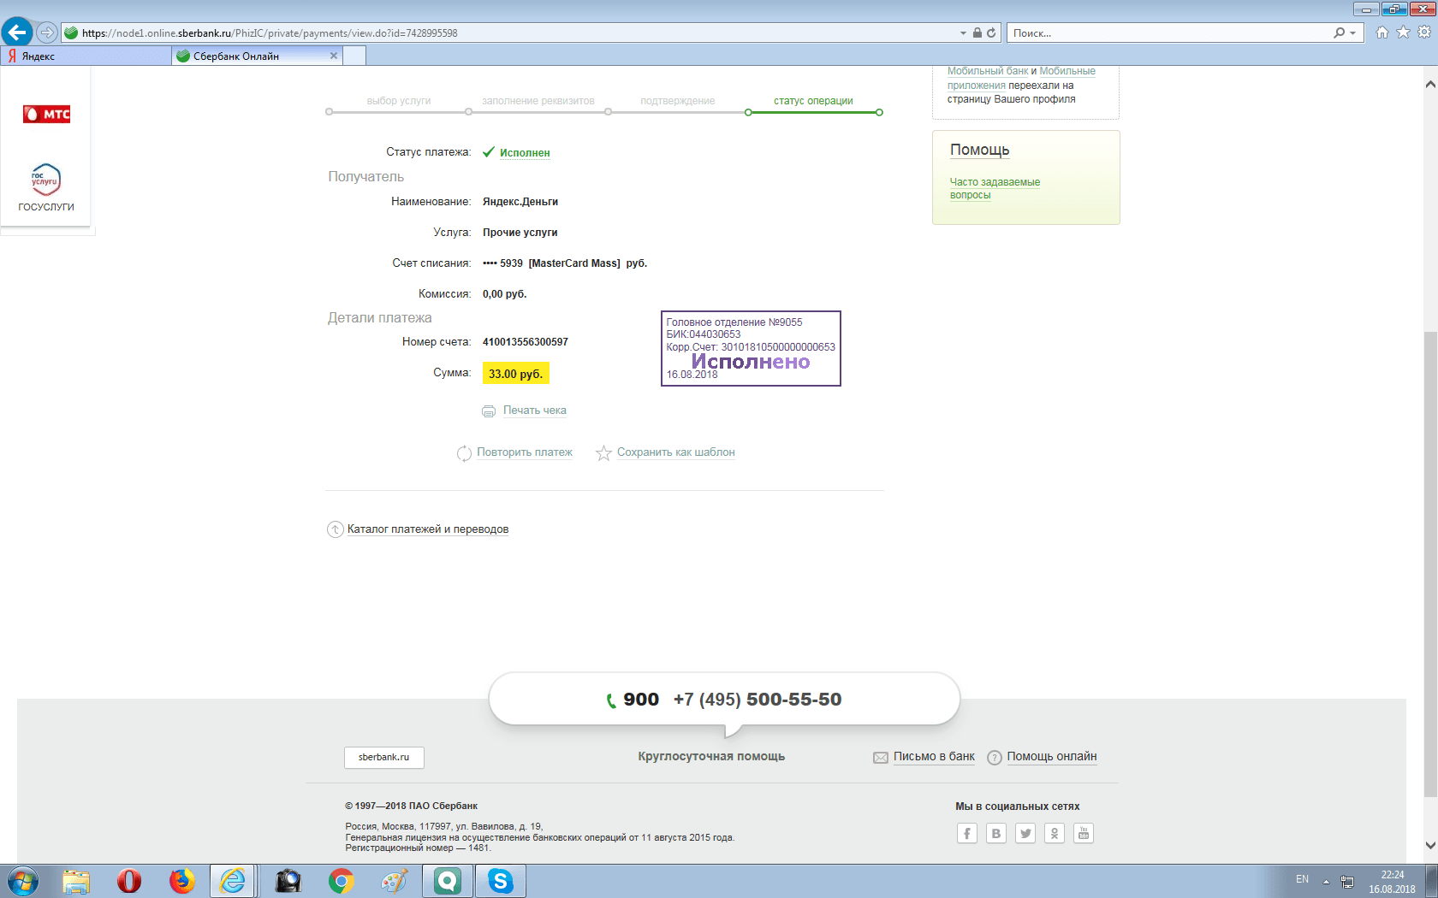Click the EN language indicator in taskbar
Image resolution: width=1438 pixels, height=898 pixels.
pyautogui.click(x=1302, y=879)
